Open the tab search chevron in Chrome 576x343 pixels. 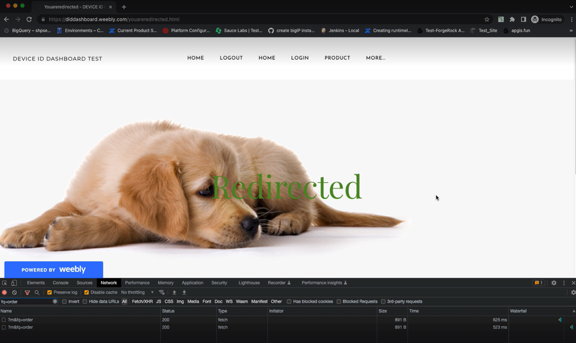tap(571, 6)
